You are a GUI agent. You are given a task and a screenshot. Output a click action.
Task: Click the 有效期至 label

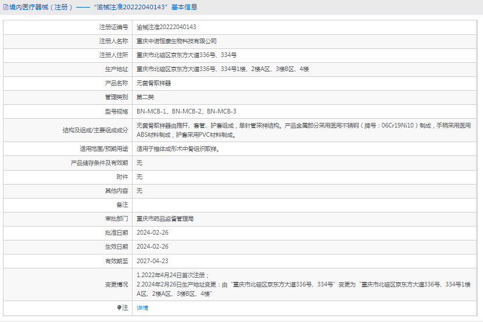pyautogui.click(x=116, y=261)
